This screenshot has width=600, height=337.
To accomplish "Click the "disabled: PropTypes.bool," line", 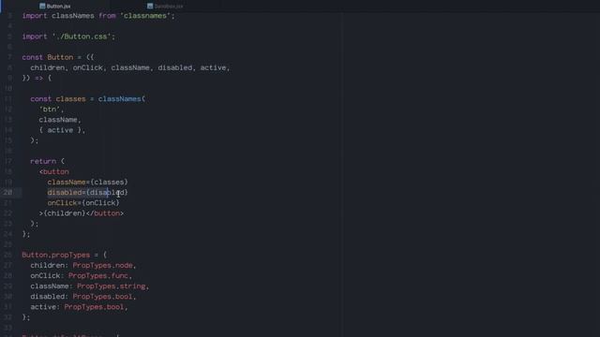I will 83,297.
